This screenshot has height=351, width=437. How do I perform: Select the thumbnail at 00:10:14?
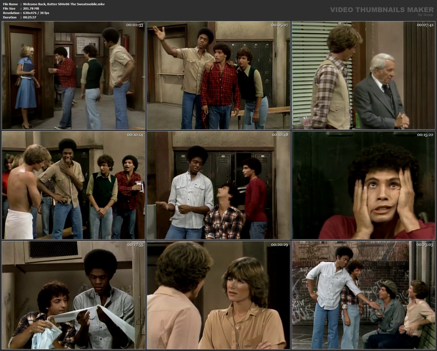click(73, 185)
